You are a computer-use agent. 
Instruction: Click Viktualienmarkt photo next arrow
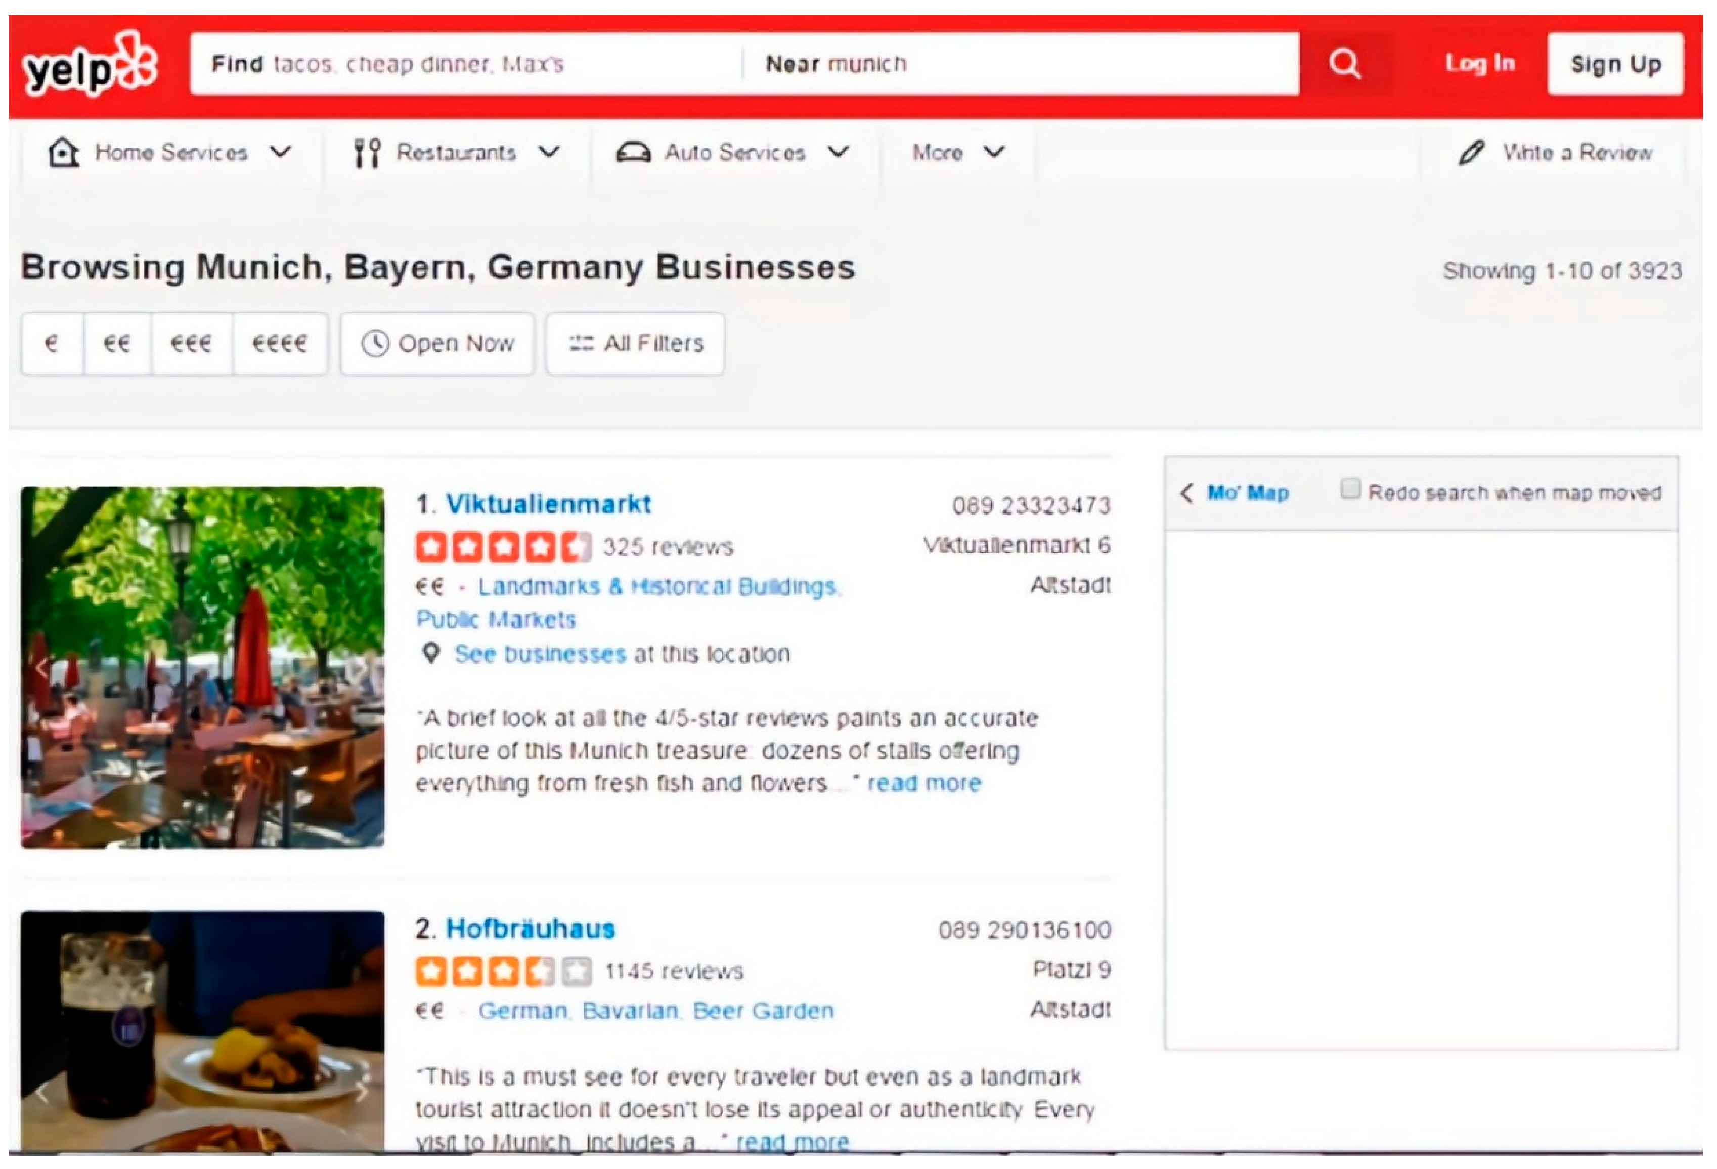(361, 668)
